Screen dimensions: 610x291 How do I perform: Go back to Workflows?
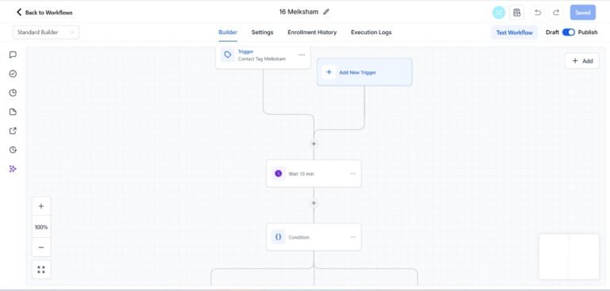tap(44, 13)
